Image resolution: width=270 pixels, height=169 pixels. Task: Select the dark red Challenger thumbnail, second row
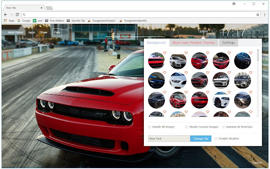tap(200, 80)
